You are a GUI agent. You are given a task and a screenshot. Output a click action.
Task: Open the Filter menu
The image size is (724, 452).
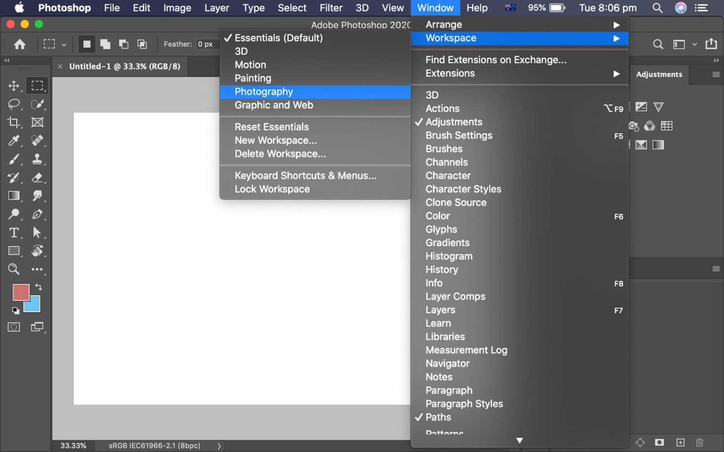click(x=331, y=8)
